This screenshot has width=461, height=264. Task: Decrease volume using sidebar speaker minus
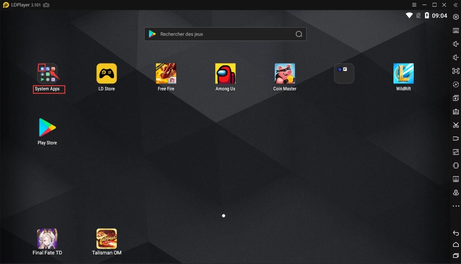pos(456,57)
